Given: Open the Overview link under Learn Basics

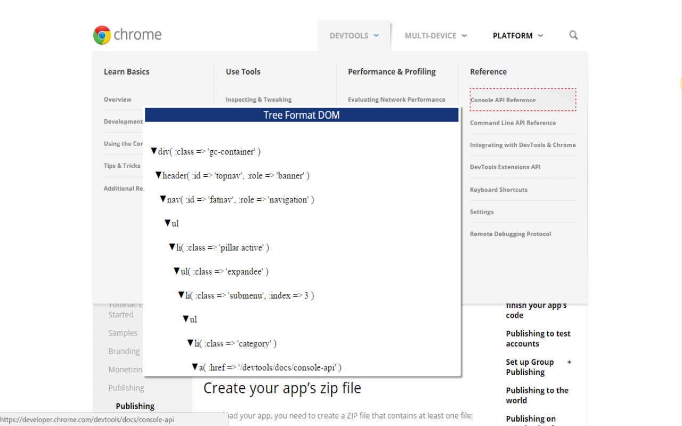Looking at the screenshot, I should (117, 100).
